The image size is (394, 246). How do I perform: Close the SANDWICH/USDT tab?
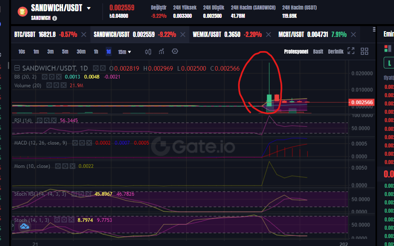[x=183, y=34]
